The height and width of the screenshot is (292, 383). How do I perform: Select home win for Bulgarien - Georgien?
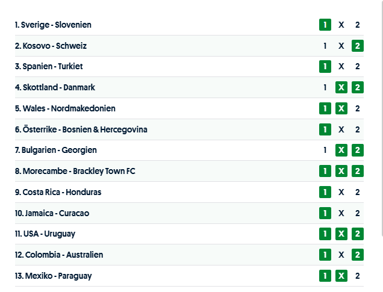pyautogui.click(x=325, y=150)
